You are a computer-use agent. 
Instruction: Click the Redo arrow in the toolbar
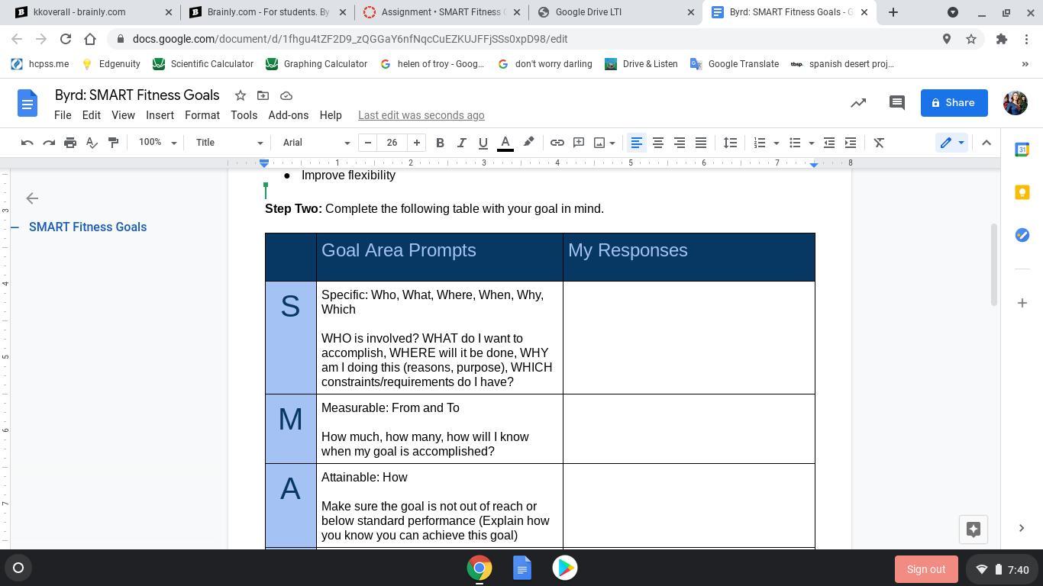tap(49, 143)
